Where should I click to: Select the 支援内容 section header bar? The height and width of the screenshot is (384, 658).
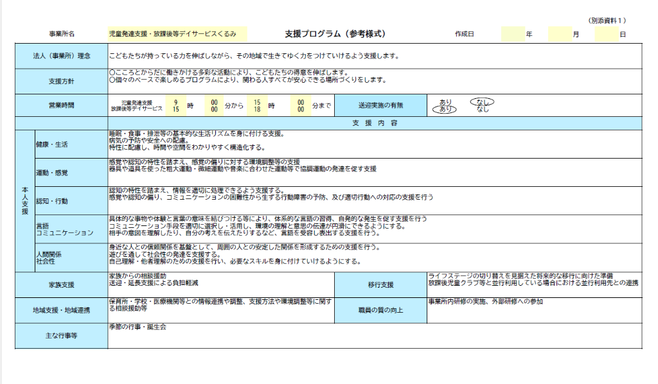375,123
